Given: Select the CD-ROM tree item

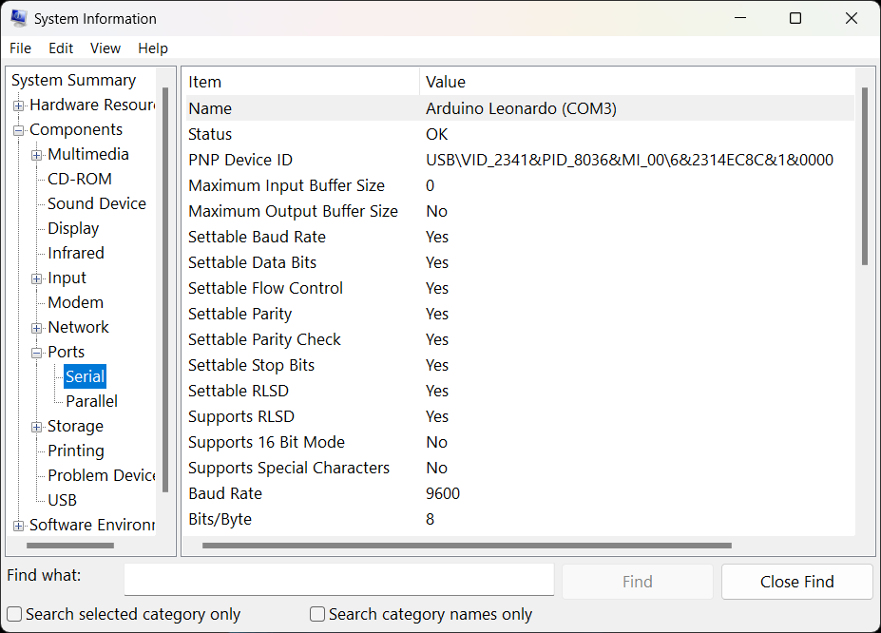Looking at the screenshot, I should (80, 180).
